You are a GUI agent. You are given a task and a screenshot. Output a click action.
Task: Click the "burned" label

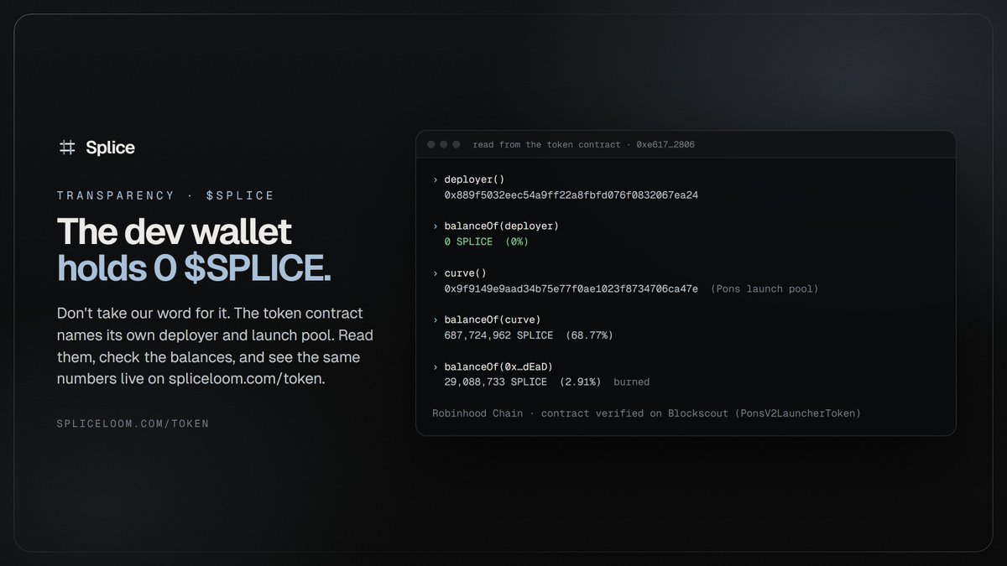click(x=632, y=382)
